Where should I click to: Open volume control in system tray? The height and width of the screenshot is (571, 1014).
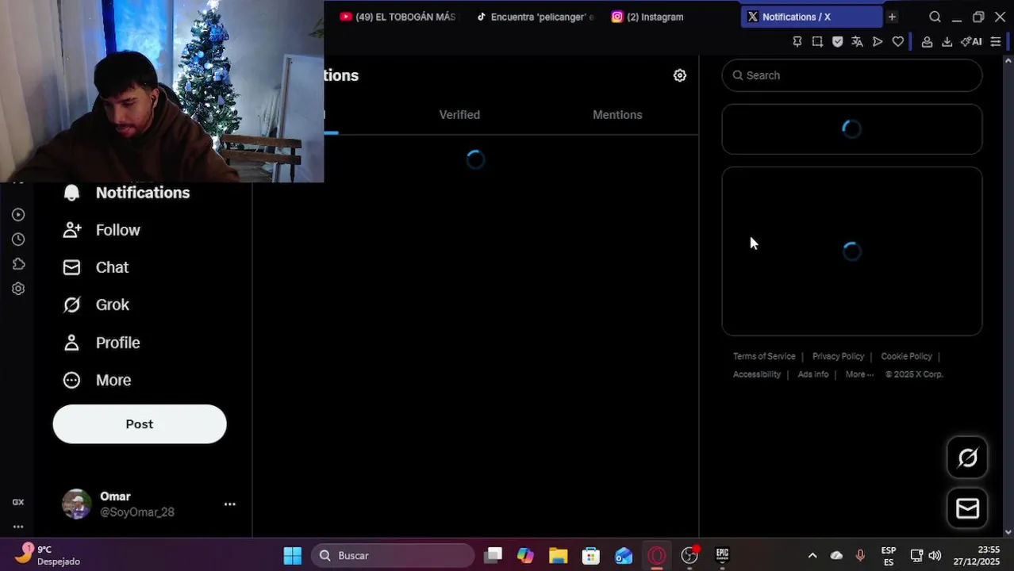coord(935,555)
